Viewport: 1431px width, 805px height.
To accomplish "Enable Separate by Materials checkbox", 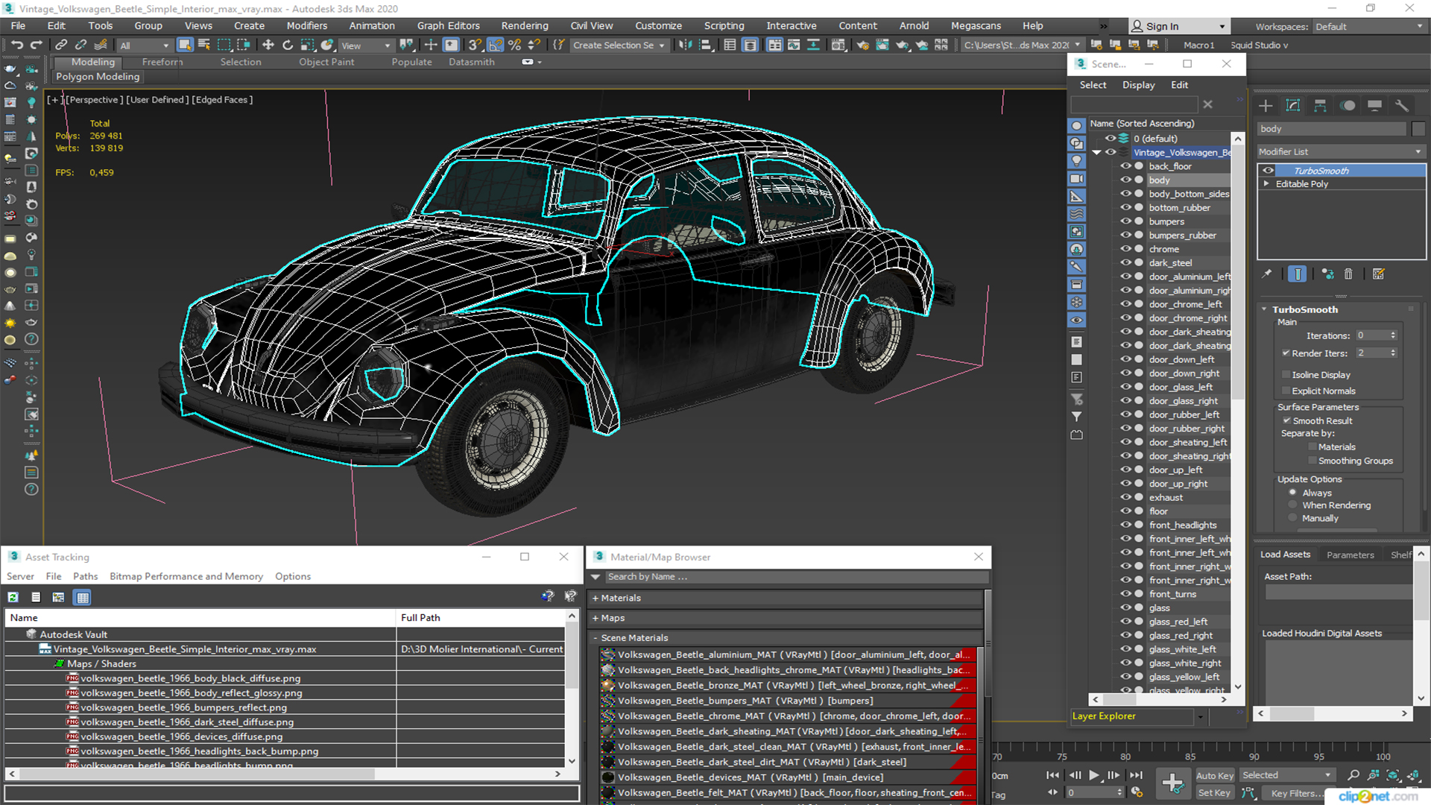I will tap(1312, 447).
